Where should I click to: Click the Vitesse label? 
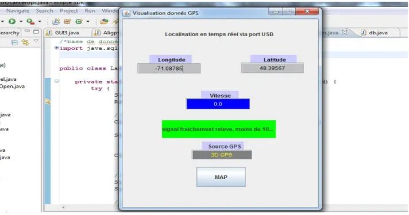(x=220, y=95)
